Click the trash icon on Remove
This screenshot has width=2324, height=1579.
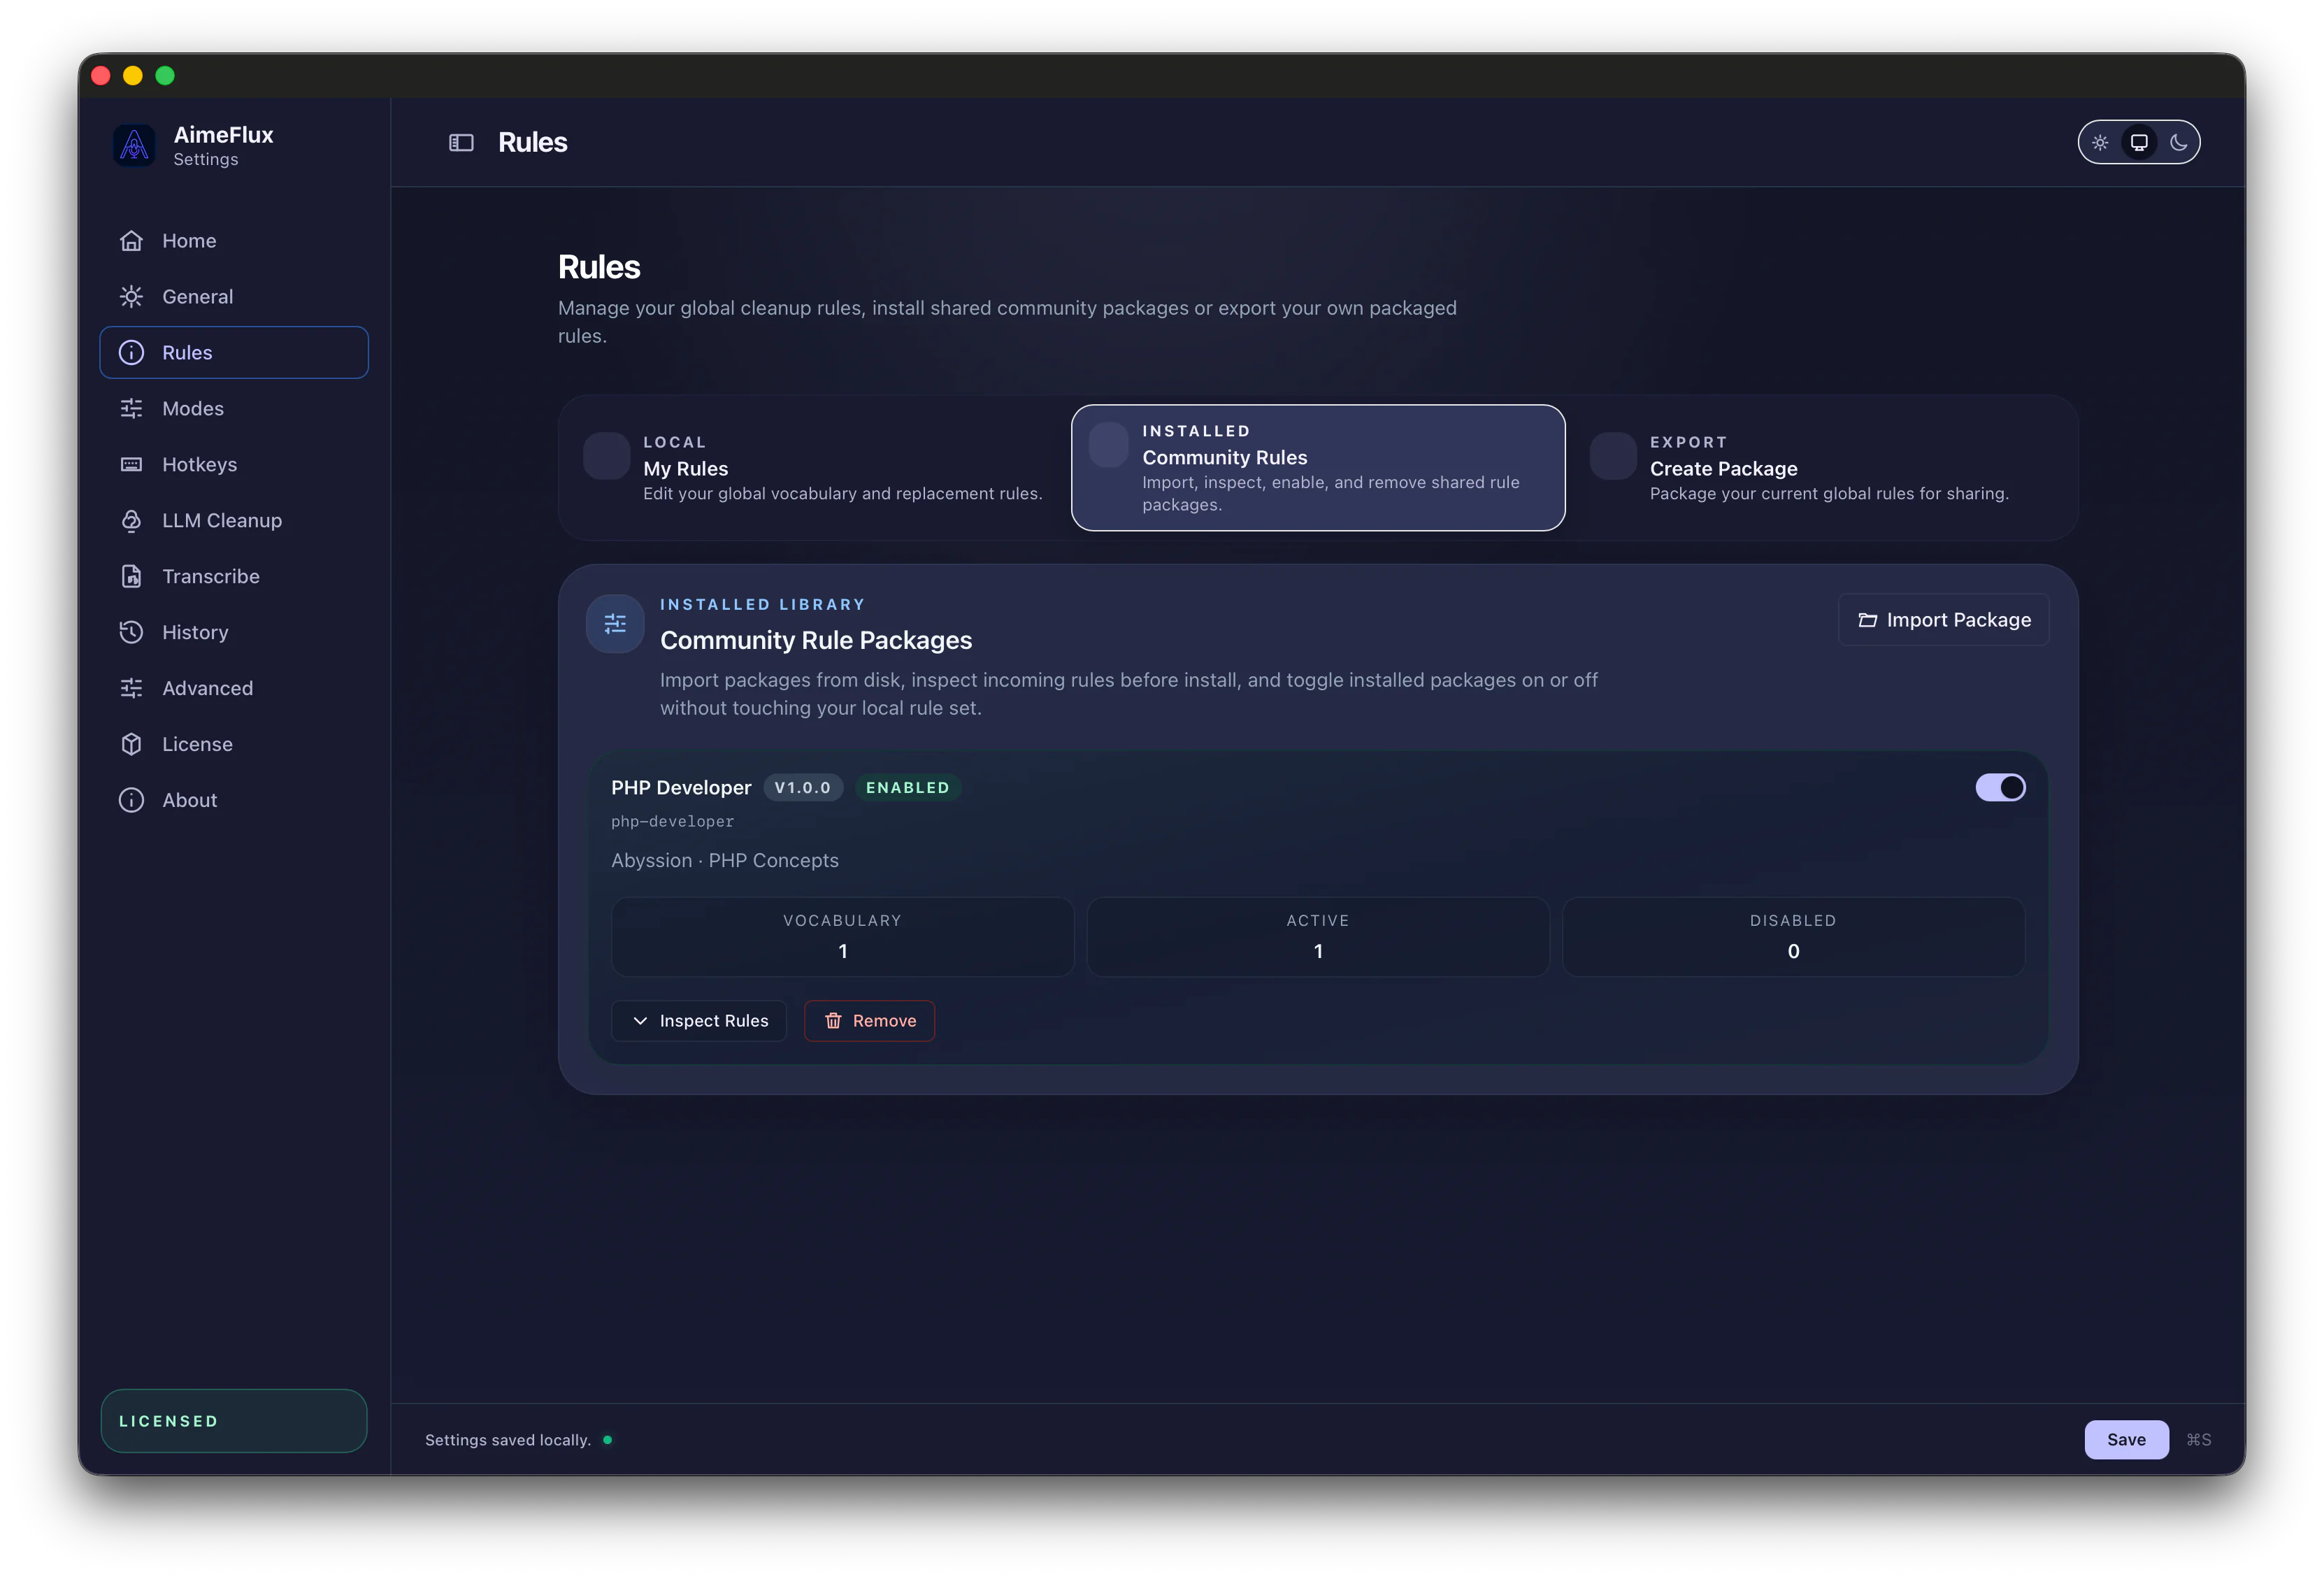833,1021
